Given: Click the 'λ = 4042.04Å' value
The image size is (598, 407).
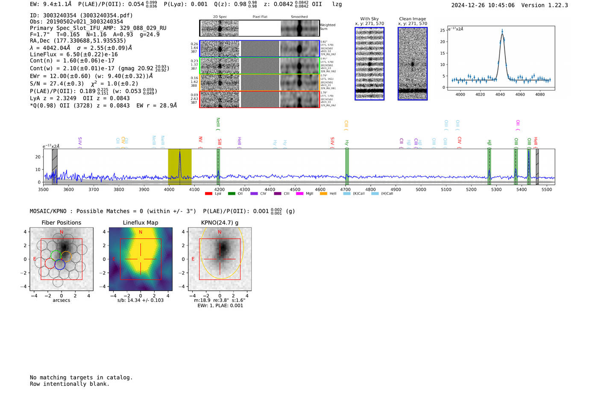Looking at the screenshot, I should point(50,48).
